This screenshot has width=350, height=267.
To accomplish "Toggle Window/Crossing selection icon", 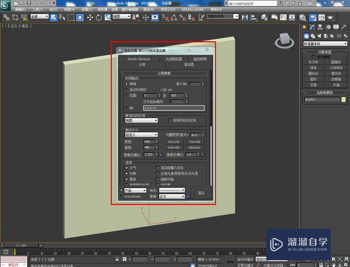I will tap(80, 17).
